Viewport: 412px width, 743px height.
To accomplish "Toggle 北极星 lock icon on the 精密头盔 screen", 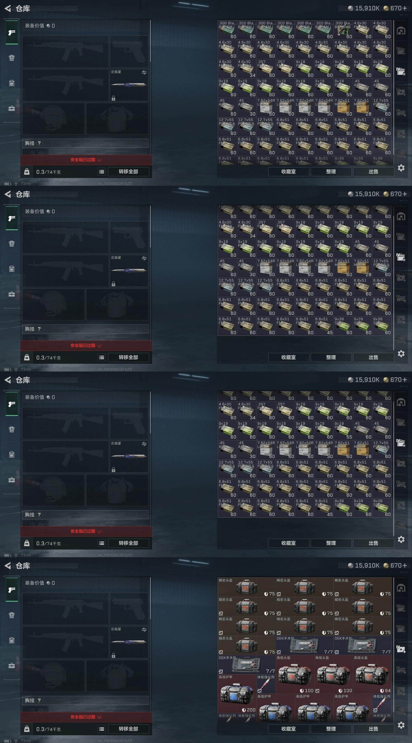I will click(x=114, y=655).
